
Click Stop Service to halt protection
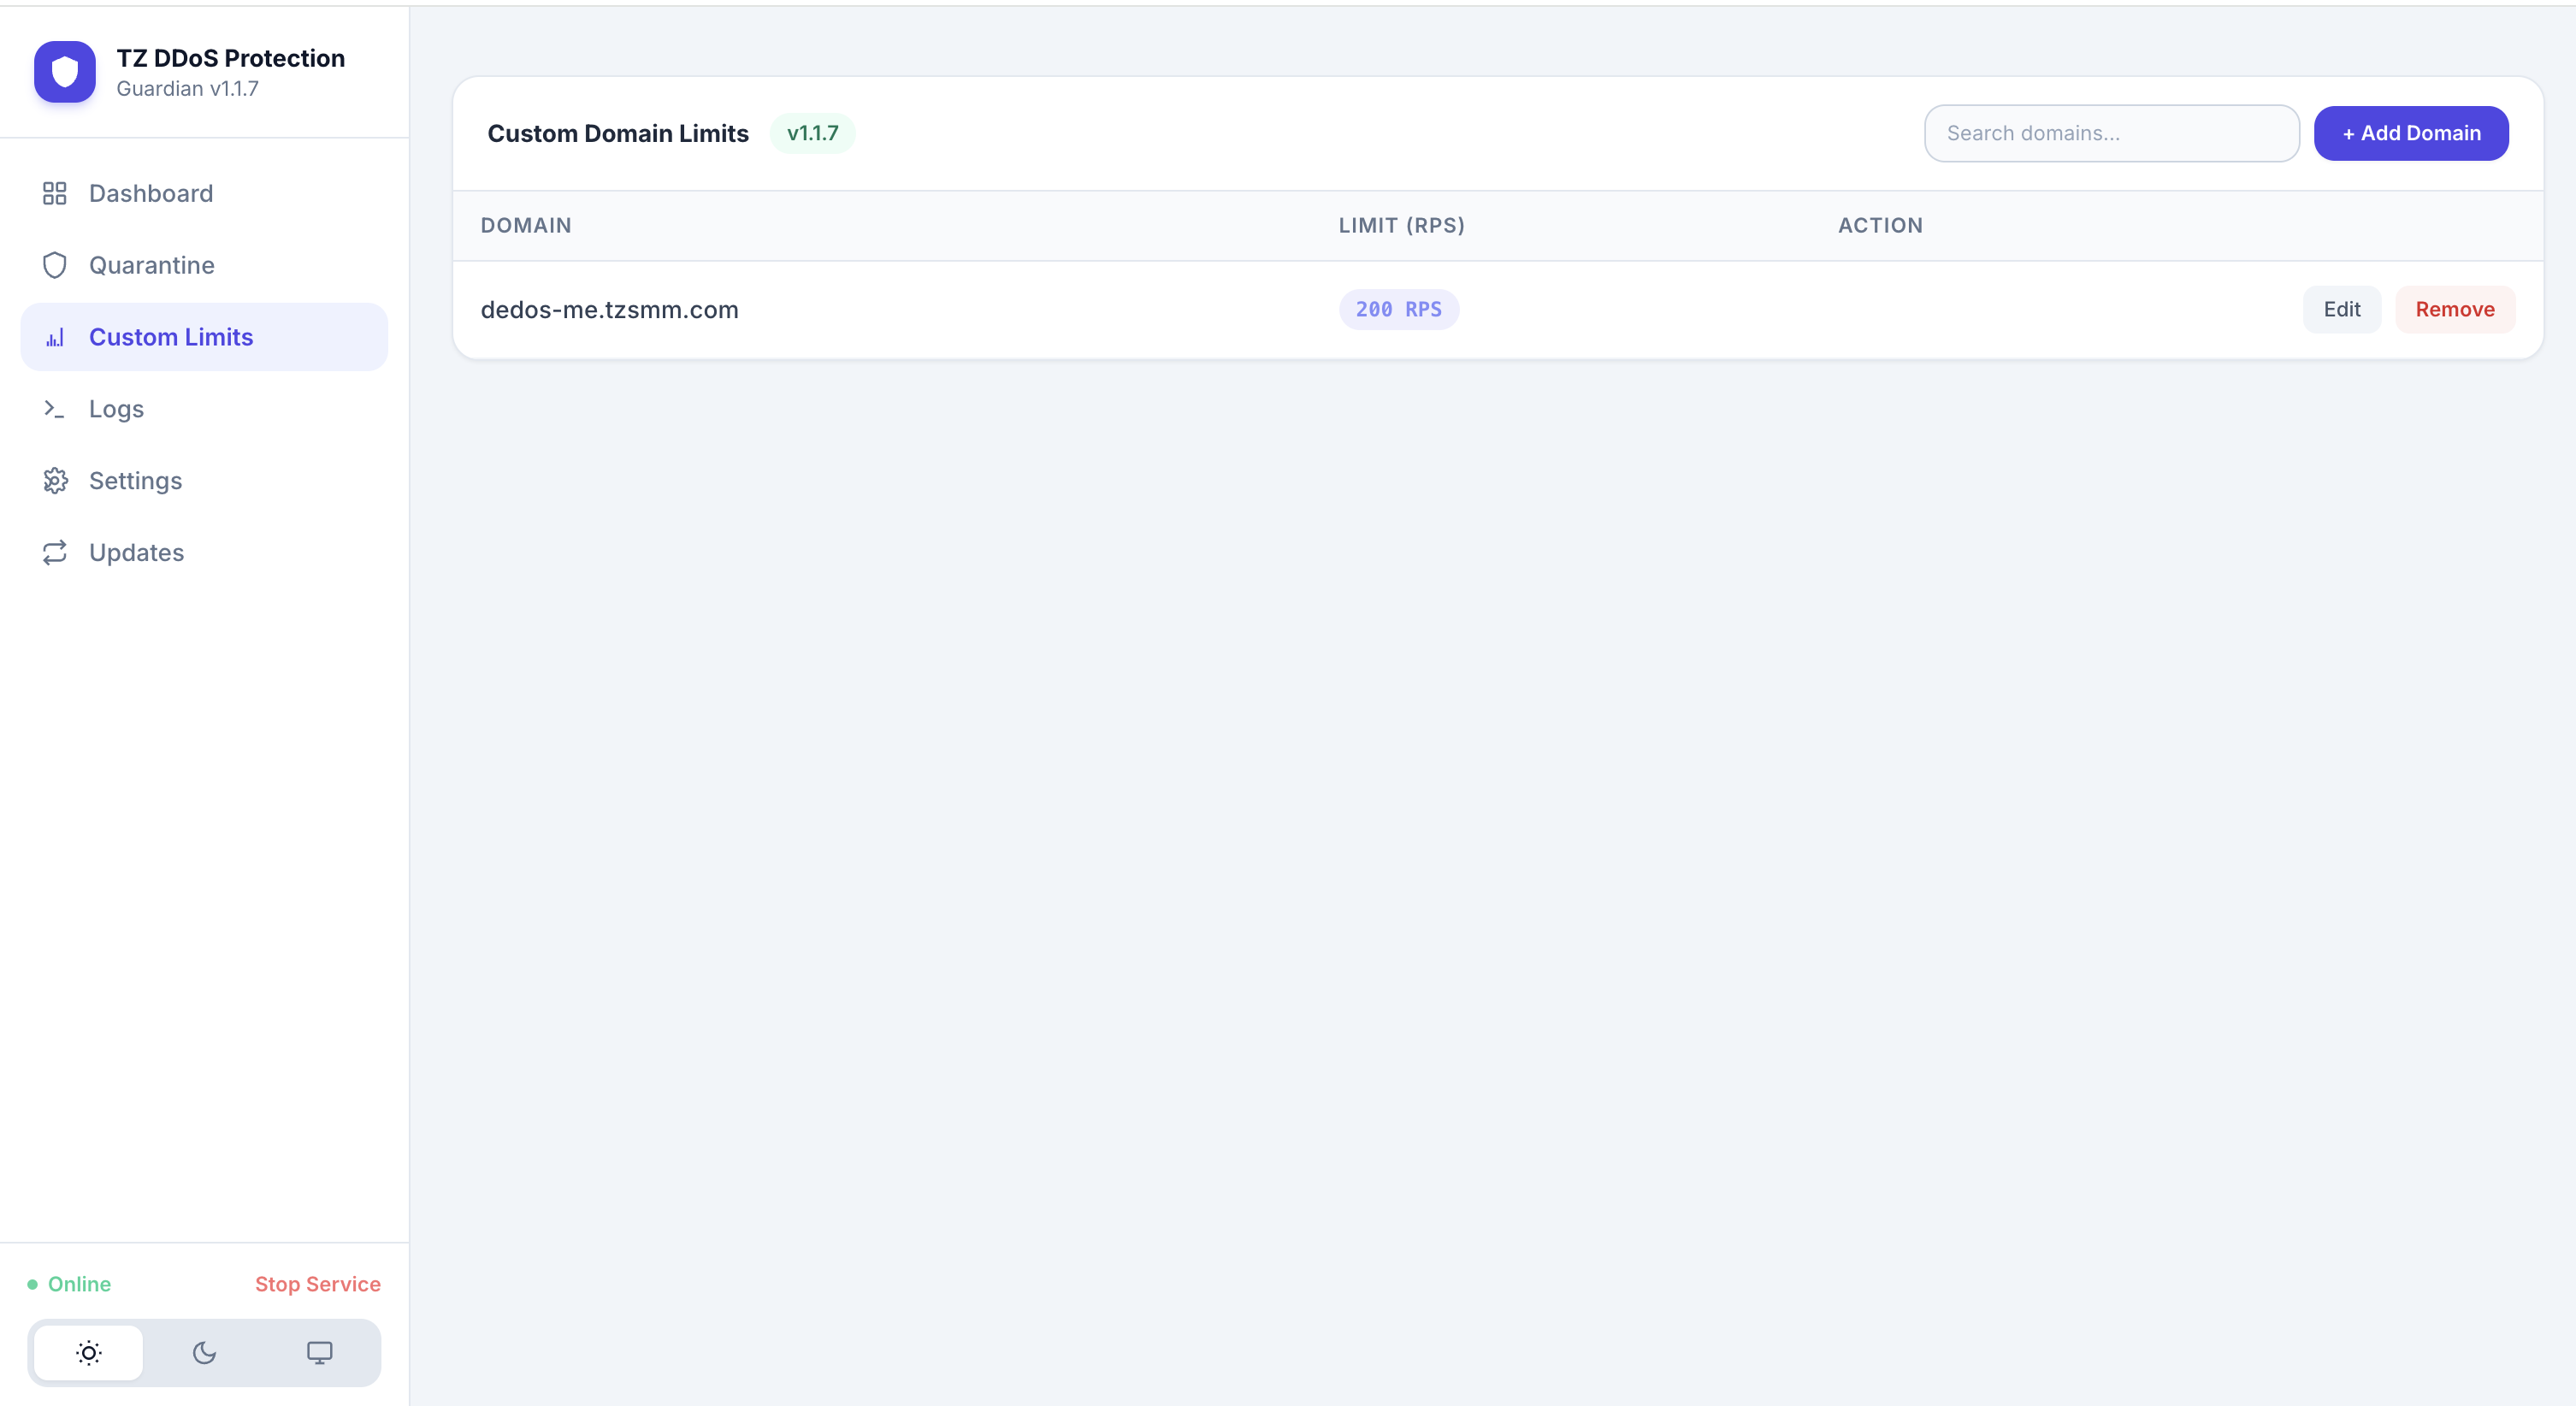coord(317,1283)
